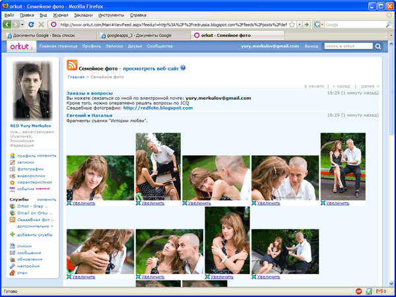Click the green plus добавить службы icon

(x=12, y=234)
